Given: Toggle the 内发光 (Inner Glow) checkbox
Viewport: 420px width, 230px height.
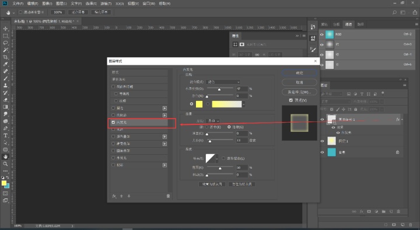Looking at the screenshot, I should [x=113, y=122].
